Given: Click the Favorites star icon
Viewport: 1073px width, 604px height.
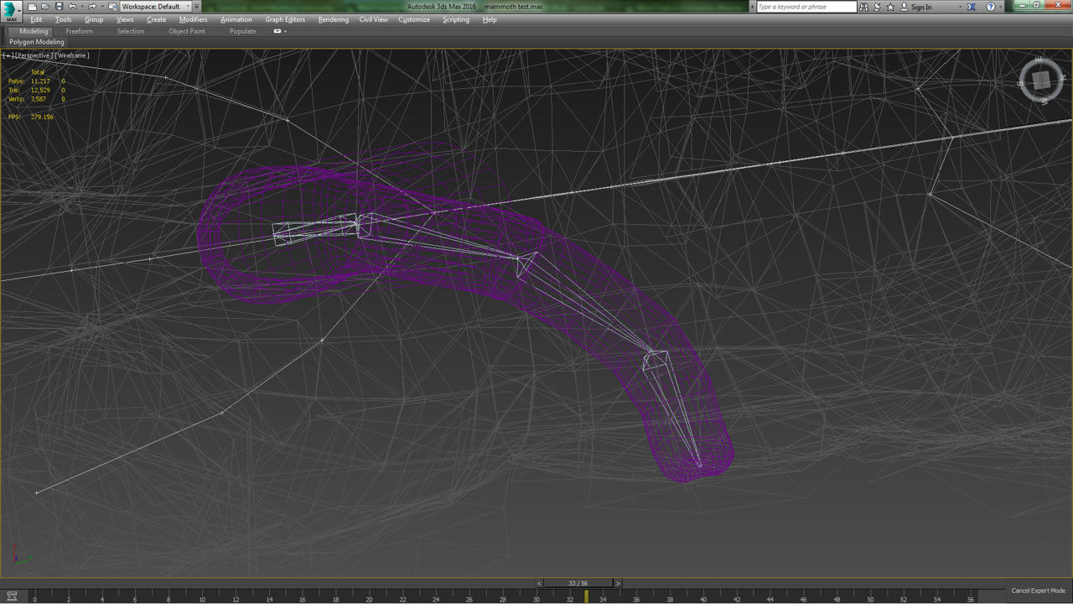Looking at the screenshot, I should point(890,7).
